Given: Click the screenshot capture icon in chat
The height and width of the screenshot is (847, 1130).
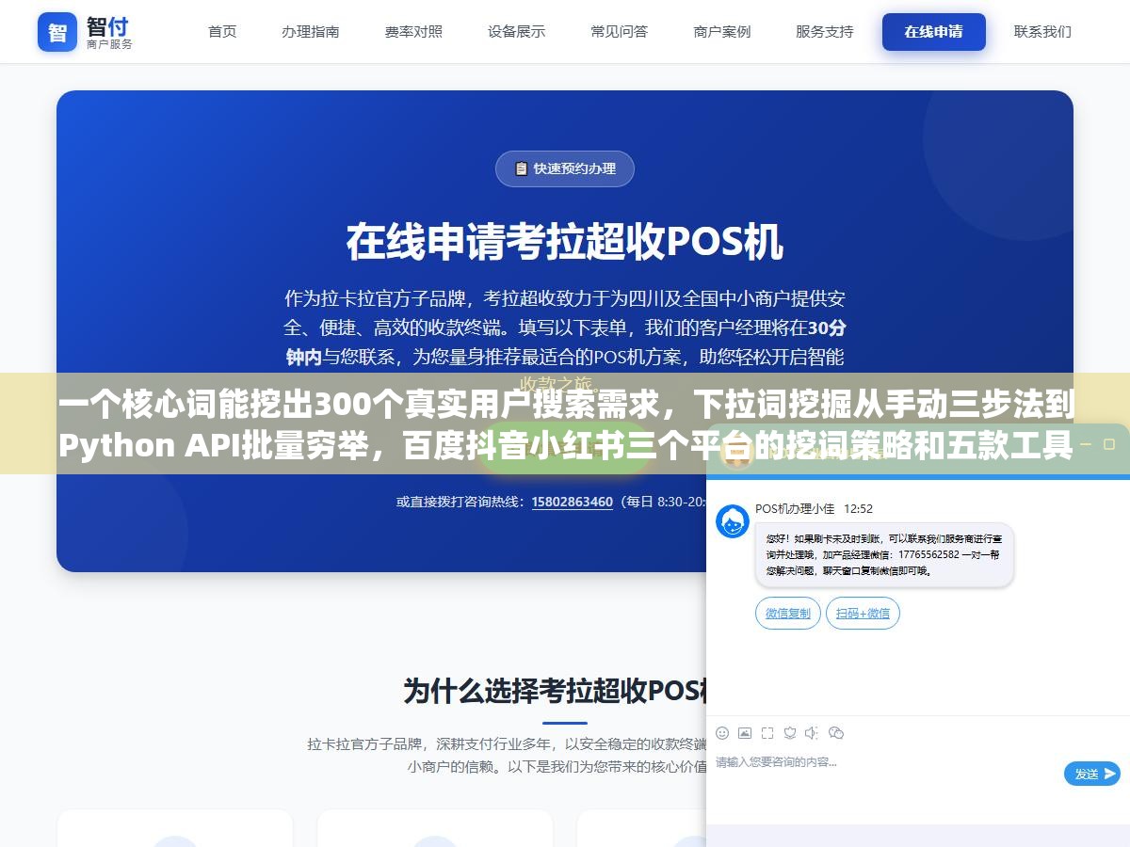Looking at the screenshot, I should click(x=767, y=733).
